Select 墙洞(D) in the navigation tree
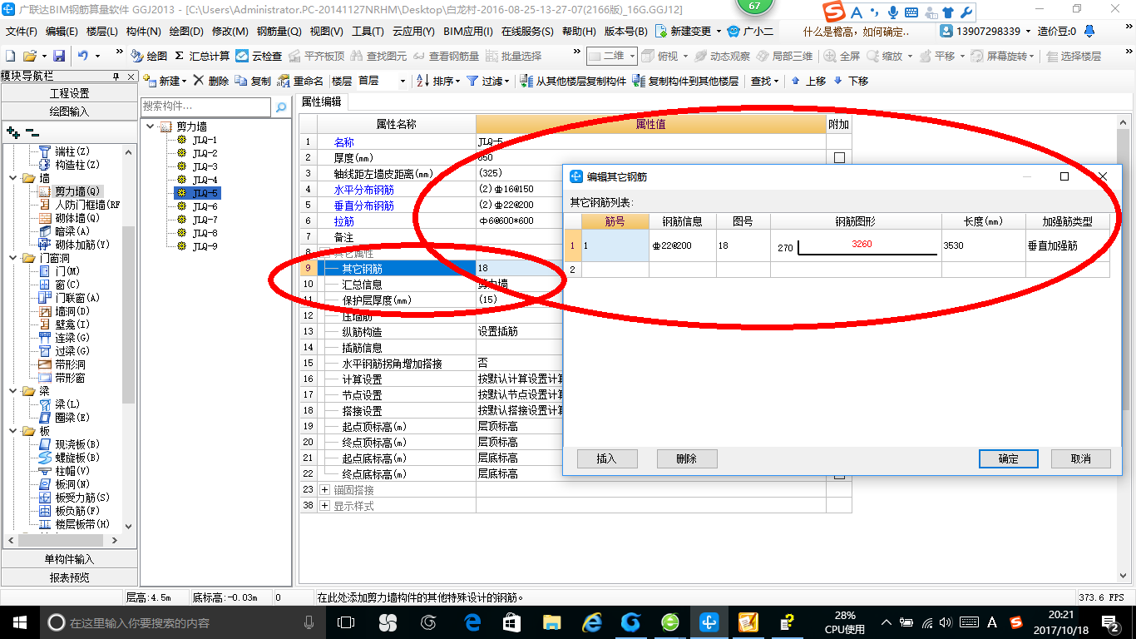1136x639 pixels. 72,311
